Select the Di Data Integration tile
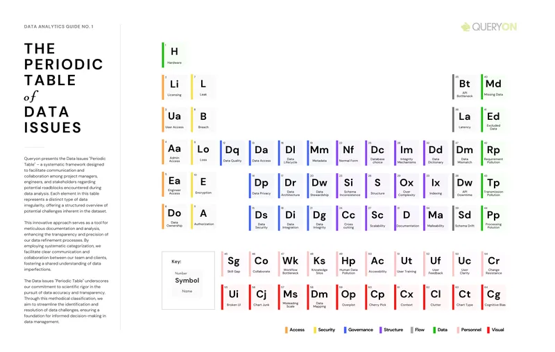This screenshot has width=555, height=352. tap(291, 218)
